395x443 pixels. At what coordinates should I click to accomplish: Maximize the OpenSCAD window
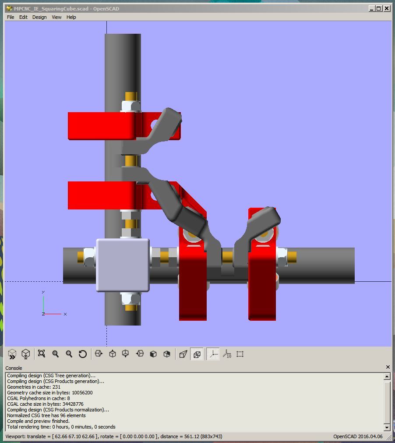(379, 8)
